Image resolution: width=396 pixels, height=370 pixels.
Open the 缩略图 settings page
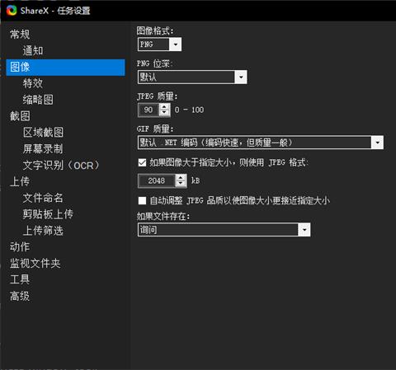click(x=38, y=100)
